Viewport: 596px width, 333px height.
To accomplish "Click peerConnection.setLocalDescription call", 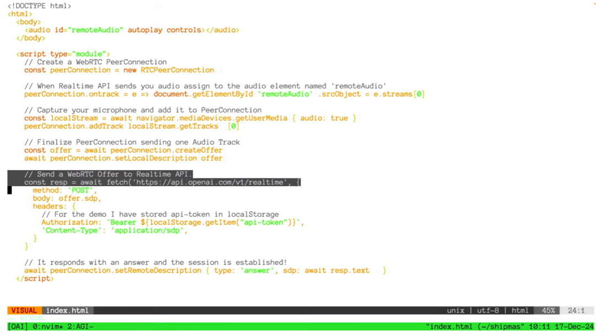I will pos(124,158).
